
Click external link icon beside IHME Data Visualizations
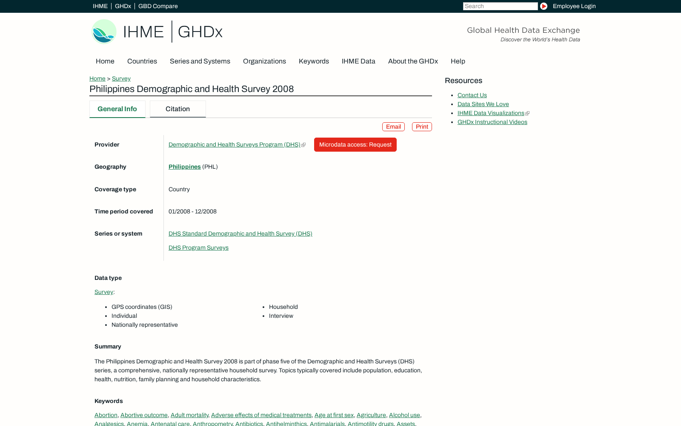click(x=527, y=113)
